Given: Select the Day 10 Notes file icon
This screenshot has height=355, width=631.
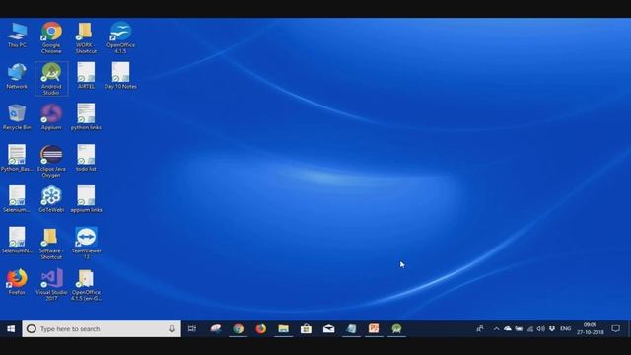Looking at the screenshot, I should [x=120, y=76].
